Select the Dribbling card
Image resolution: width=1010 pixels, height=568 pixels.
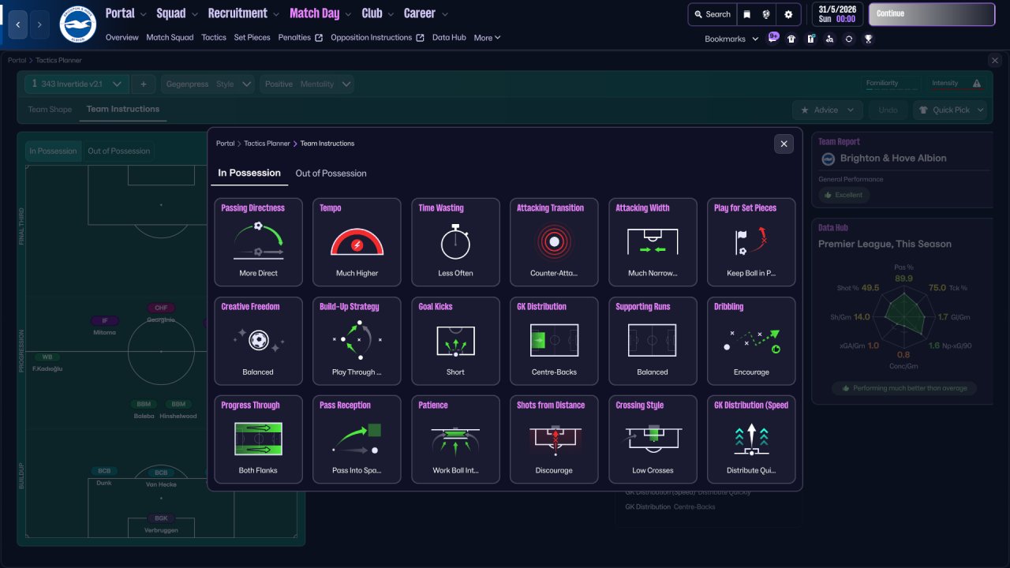751,341
